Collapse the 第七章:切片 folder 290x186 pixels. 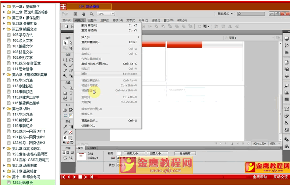[4, 109]
